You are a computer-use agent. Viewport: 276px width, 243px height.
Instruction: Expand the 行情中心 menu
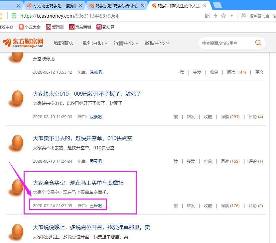pos(126,43)
